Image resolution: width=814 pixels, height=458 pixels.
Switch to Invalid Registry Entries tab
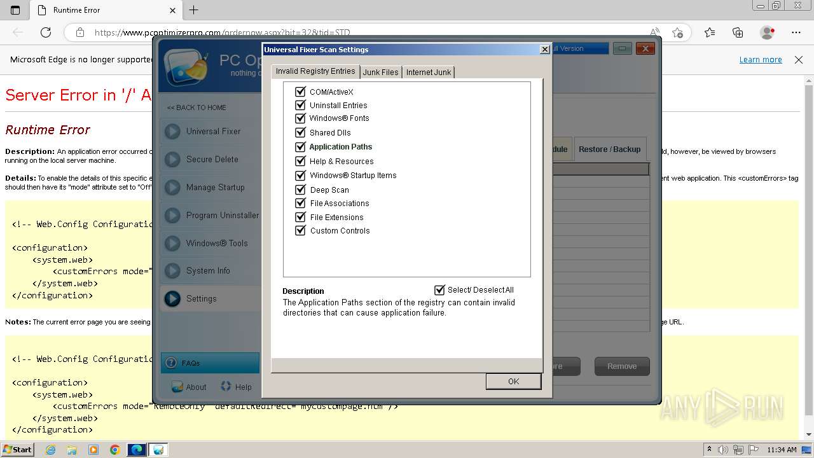[x=315, y=71]
